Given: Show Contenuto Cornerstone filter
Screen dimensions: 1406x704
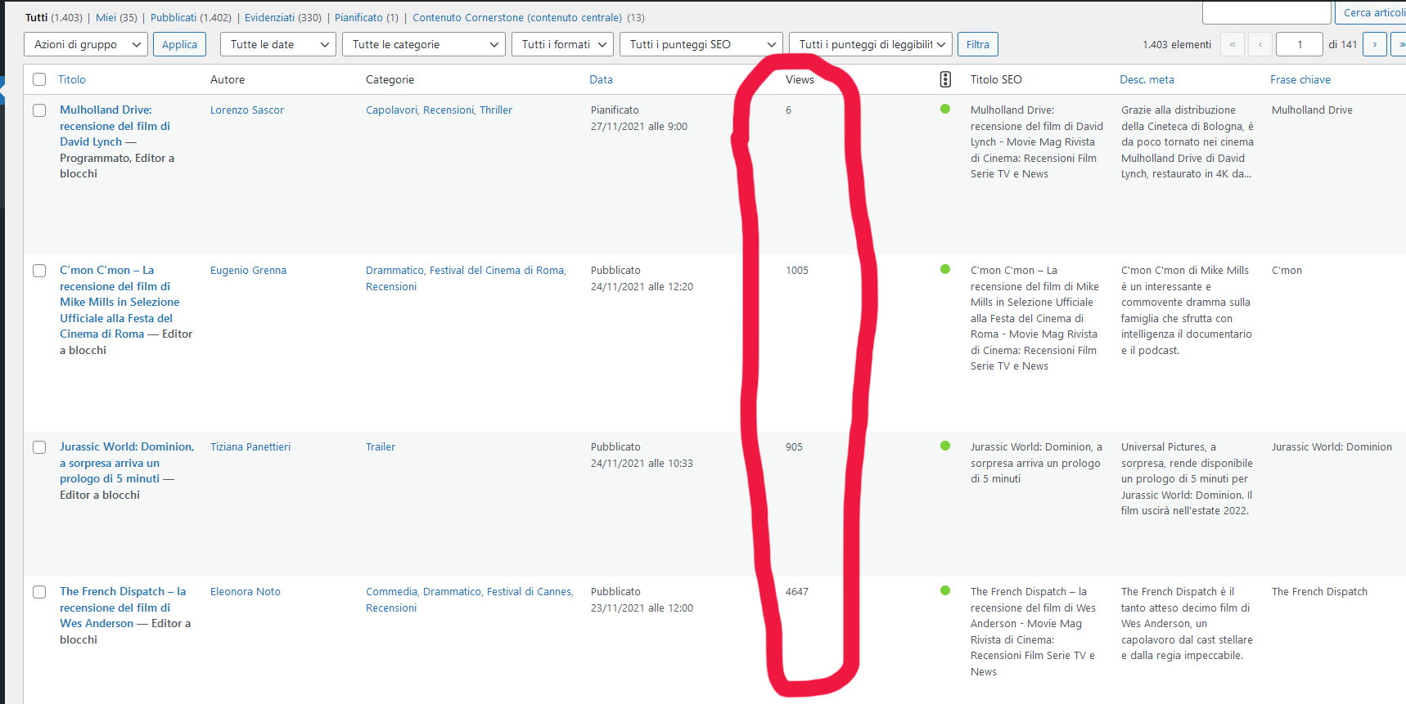Looking at the screenshot, I should pyautogui.click(x=529, y=17).
